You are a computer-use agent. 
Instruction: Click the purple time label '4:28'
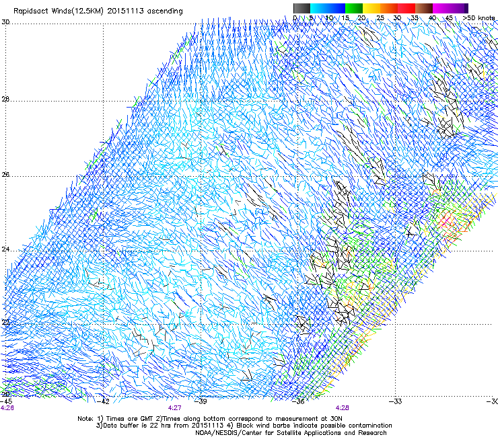(x=342, y=408)
